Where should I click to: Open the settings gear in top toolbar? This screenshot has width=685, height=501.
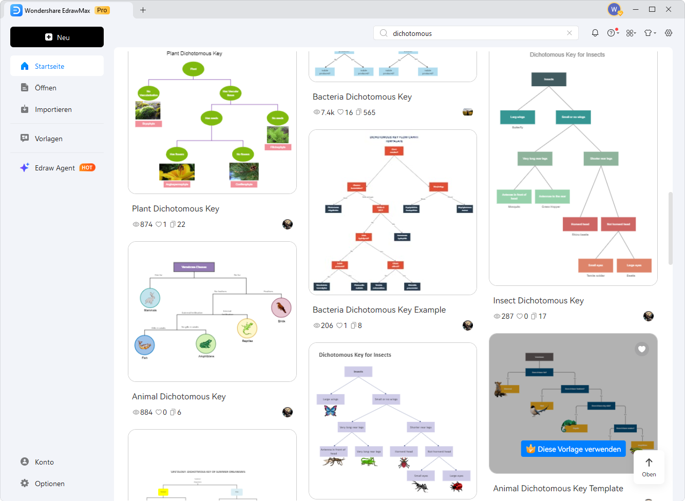(669, 33)
